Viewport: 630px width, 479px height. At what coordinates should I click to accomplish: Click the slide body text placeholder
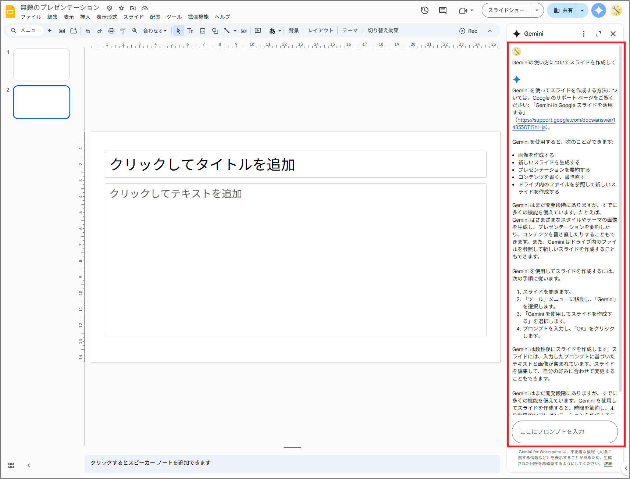click(x=296, y=260)
